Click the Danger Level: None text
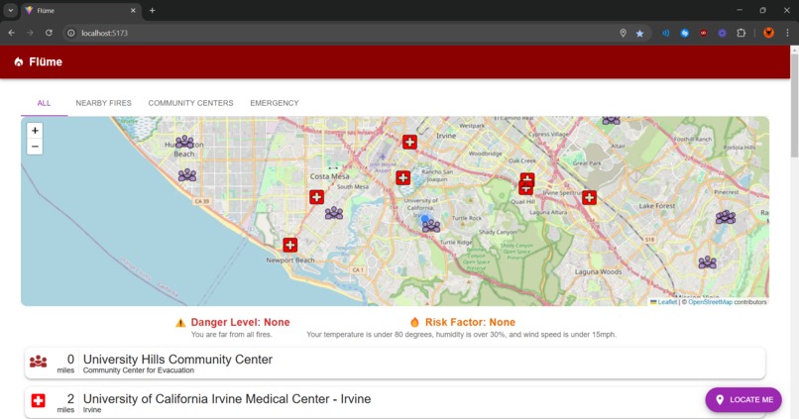799x419 pixels. [241, 322]
